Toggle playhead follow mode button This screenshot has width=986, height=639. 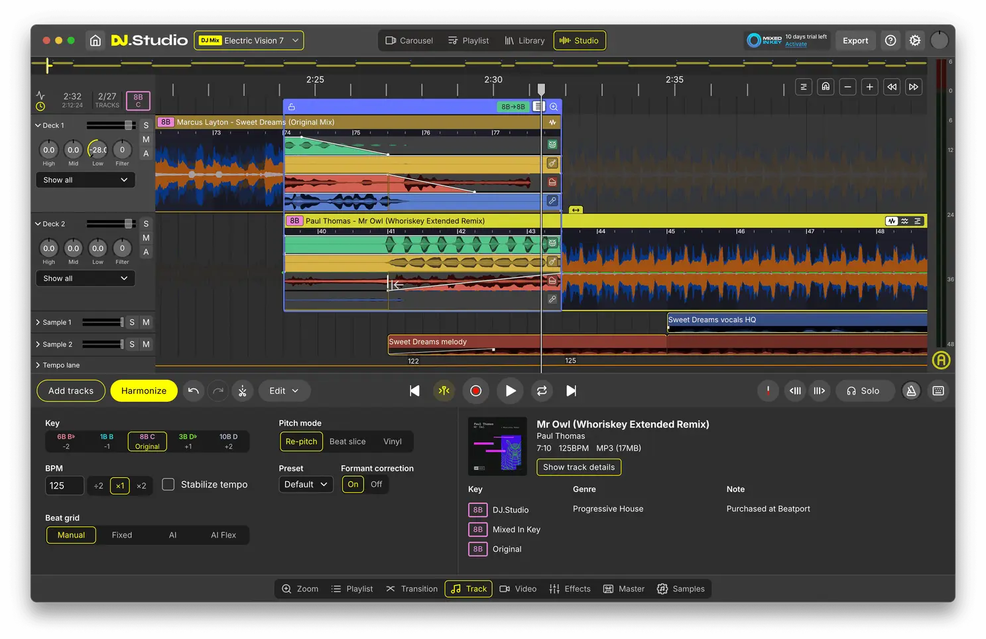tap(444, 391)
